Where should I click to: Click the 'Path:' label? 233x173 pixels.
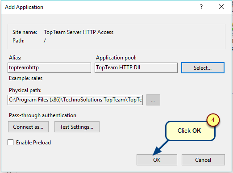click(18, 41)
